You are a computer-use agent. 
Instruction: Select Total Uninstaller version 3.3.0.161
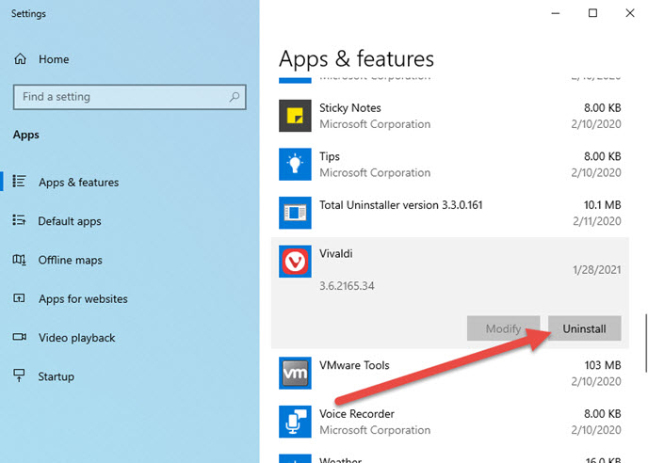tap(401, 205)
